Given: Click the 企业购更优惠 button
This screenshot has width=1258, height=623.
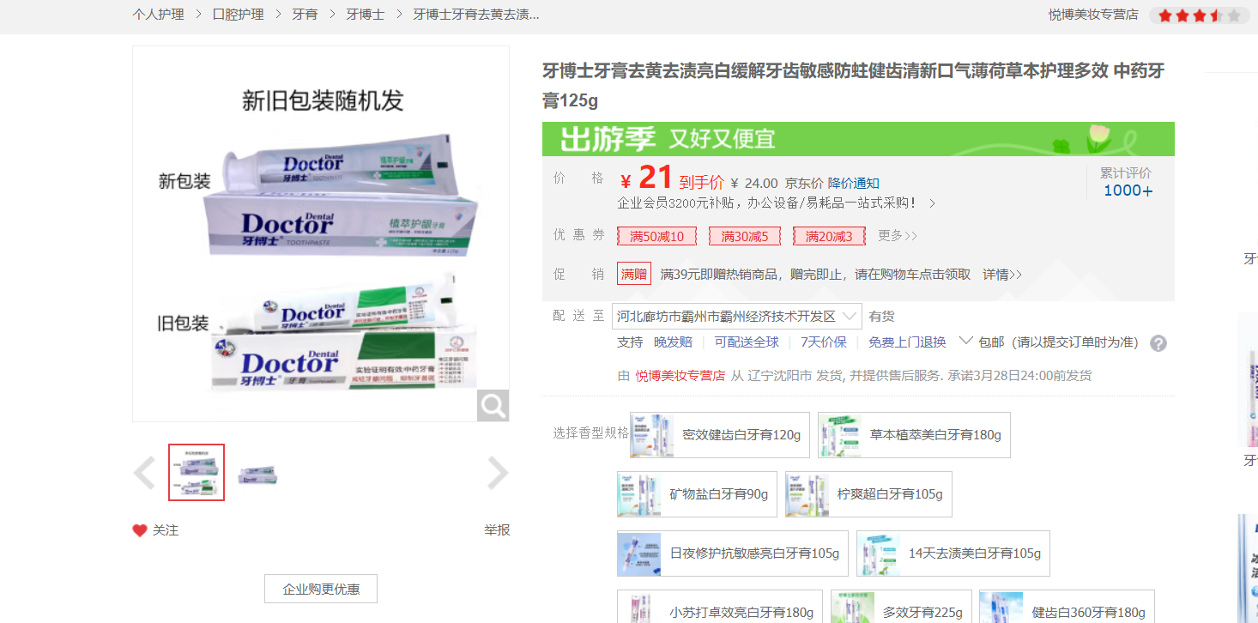Looking at the screenshot, I should pyautogui.click(x=321, y=590).
